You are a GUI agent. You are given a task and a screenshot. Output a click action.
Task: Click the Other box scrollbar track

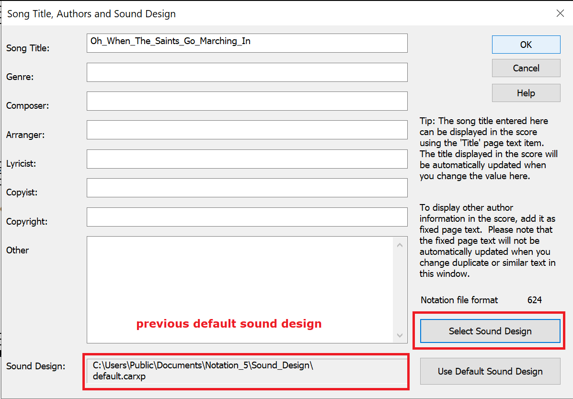(x=400, y=290)
